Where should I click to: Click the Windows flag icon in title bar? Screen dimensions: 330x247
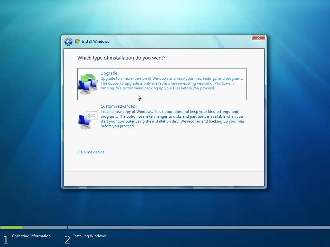77,41
